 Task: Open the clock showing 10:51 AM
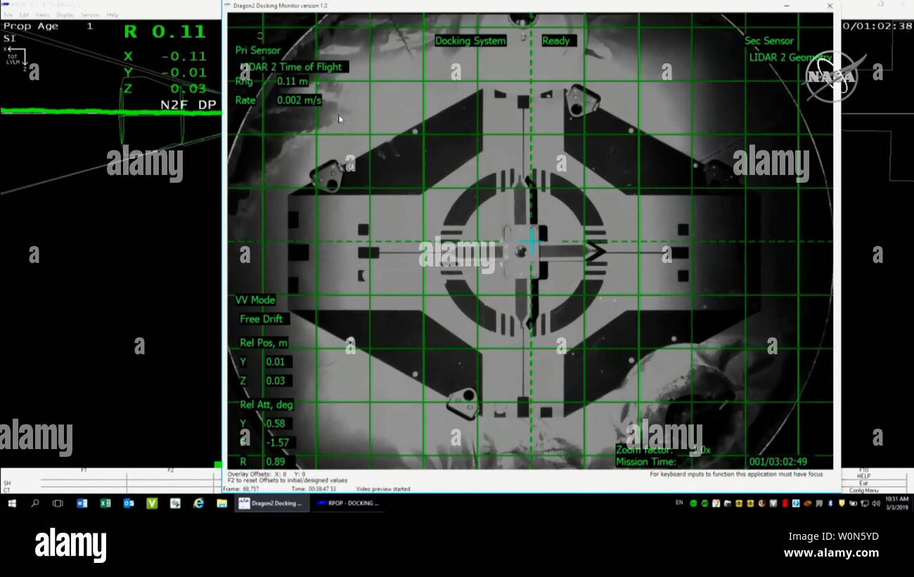pos(897,503)
